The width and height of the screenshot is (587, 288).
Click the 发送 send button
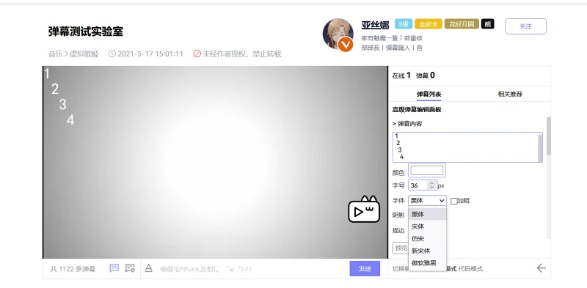click(x=365, y=268)
